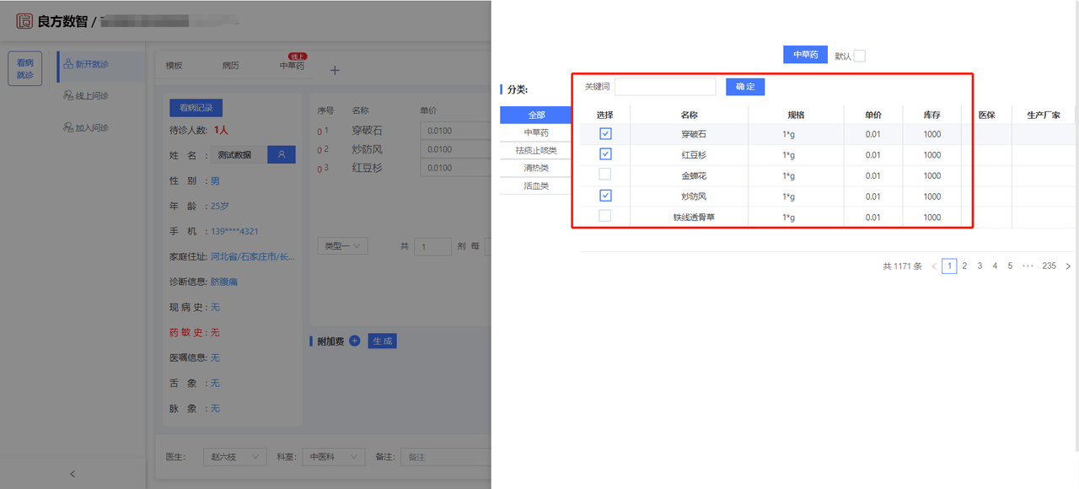The height and width of the screenshot is (489, 1079).
Task: Select the 全部 category
Action: click(536, 115)
